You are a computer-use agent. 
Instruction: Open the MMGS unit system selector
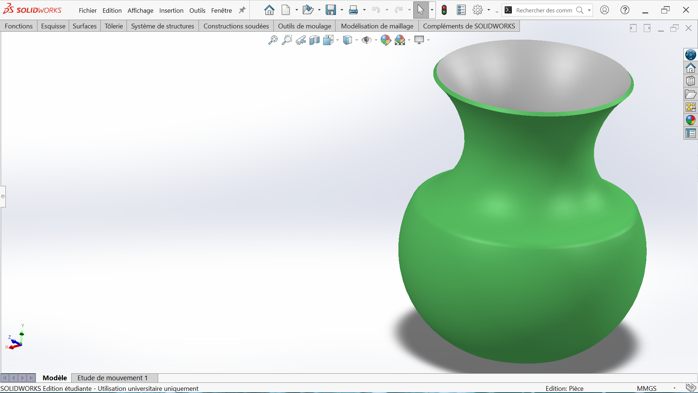coord(647,388)
